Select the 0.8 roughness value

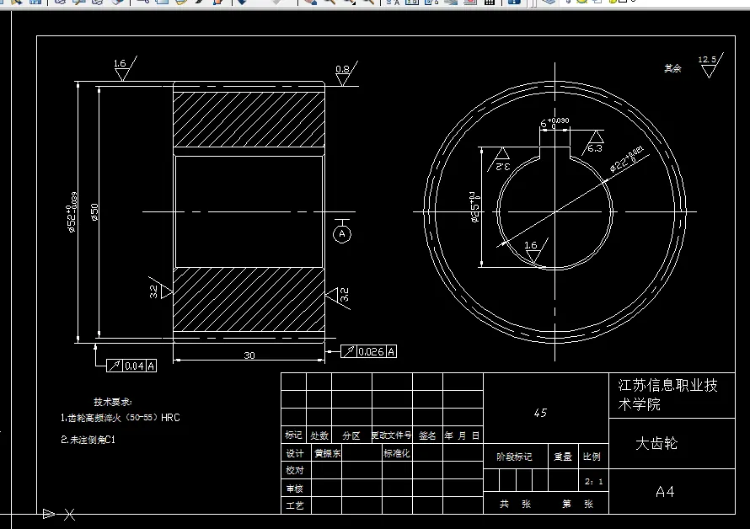pos(342,69)
